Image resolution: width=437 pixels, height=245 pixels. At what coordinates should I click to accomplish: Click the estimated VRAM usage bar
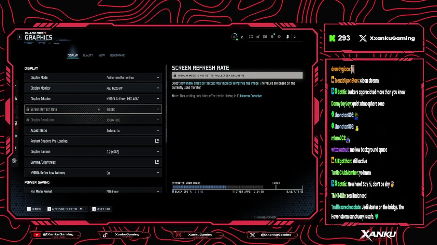237,187
